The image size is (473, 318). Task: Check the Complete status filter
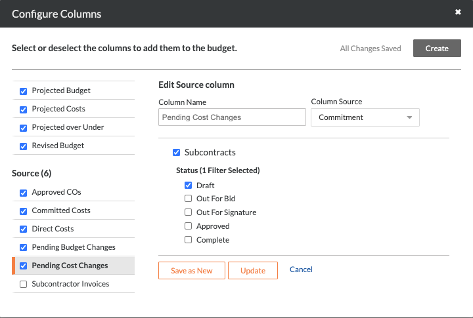pyautogui.click(x=189, y=239)
